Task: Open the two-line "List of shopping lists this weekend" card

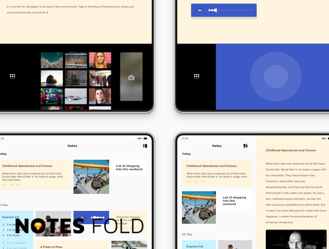Action: pyautogui.click(x=129, y=167)
